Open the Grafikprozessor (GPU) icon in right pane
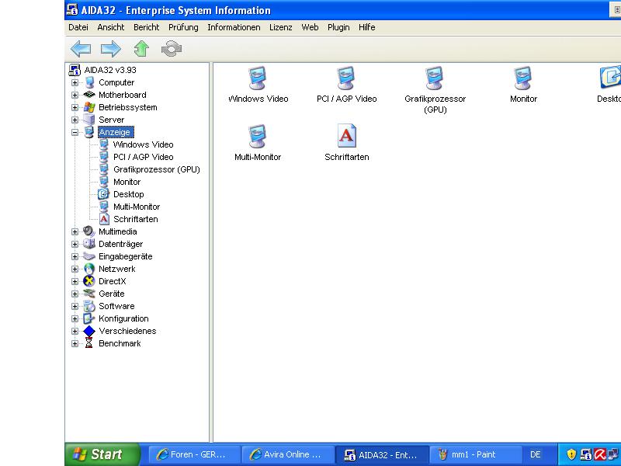 point(435,78)
